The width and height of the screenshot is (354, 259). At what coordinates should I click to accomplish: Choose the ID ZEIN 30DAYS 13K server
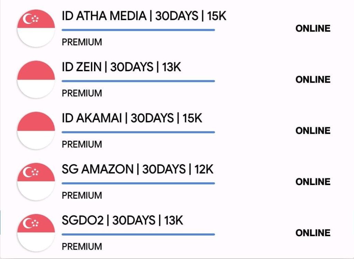[121, 67]
